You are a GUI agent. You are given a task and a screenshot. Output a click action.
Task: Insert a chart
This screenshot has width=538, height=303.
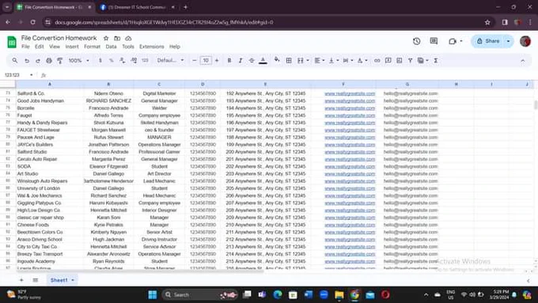[x=399, y=60]
